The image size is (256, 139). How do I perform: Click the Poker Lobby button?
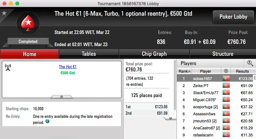point(233,17)
